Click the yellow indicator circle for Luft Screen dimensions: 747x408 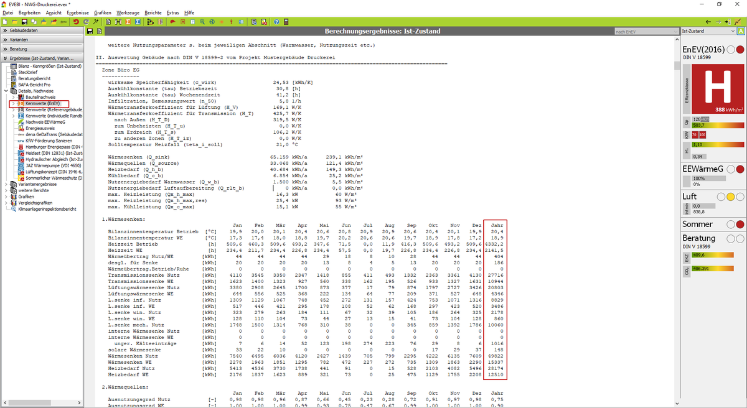pyautogui.click(x=730, y=197)
